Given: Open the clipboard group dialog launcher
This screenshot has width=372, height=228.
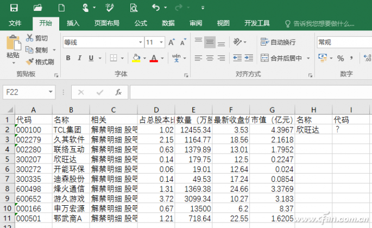Looking at the screenshot, I should [56, 75].
